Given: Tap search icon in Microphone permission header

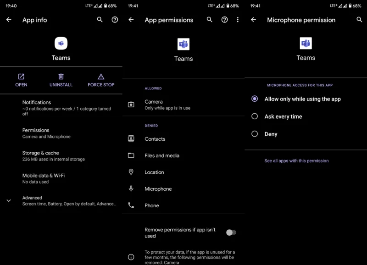Looking at the screenshot, I should tap(359, 20).
